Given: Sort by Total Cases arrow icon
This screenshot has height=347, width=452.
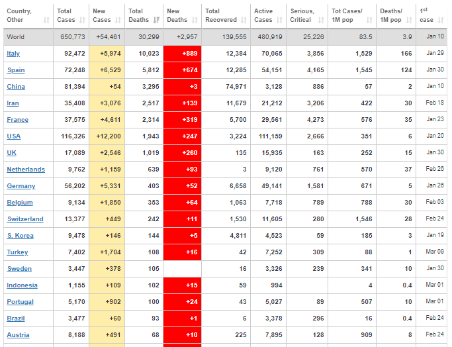Looking at the screenshot, I should (83, 20).
